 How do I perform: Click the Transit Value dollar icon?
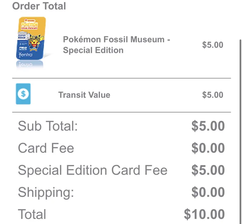point(23,94)
